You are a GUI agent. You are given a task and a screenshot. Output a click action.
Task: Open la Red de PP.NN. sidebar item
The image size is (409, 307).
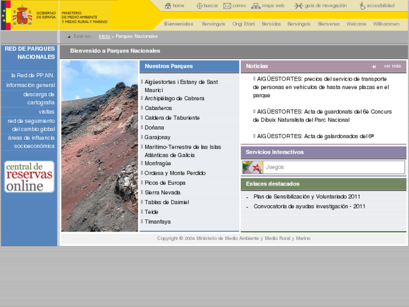tap(33, 75)
